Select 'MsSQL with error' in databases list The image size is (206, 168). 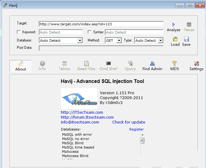(x=77, y=134)
